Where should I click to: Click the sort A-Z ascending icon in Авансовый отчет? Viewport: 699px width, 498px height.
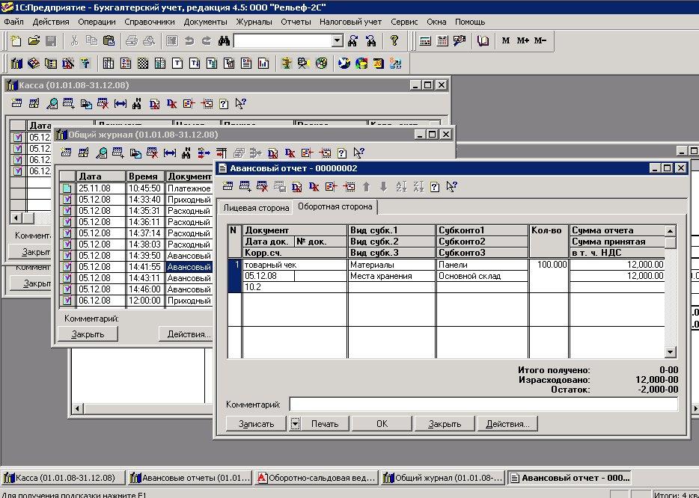pos(401,186)
